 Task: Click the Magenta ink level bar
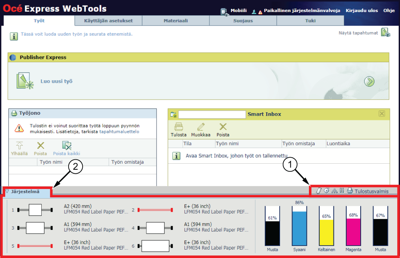353,226
